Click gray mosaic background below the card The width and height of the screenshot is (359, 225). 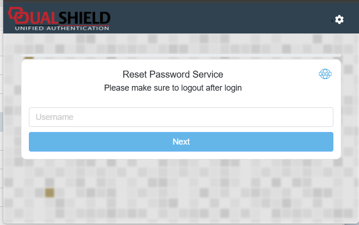[x=186, y=195]
